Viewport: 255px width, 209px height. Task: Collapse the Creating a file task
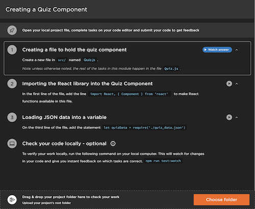(x=237, y=50)
